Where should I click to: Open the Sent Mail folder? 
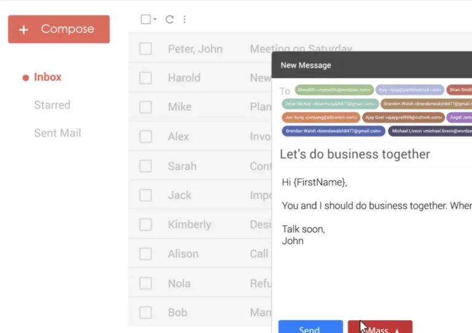pos(57,133)
